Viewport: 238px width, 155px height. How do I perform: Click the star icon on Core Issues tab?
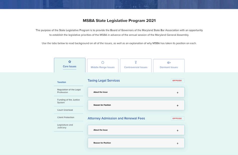70,62
